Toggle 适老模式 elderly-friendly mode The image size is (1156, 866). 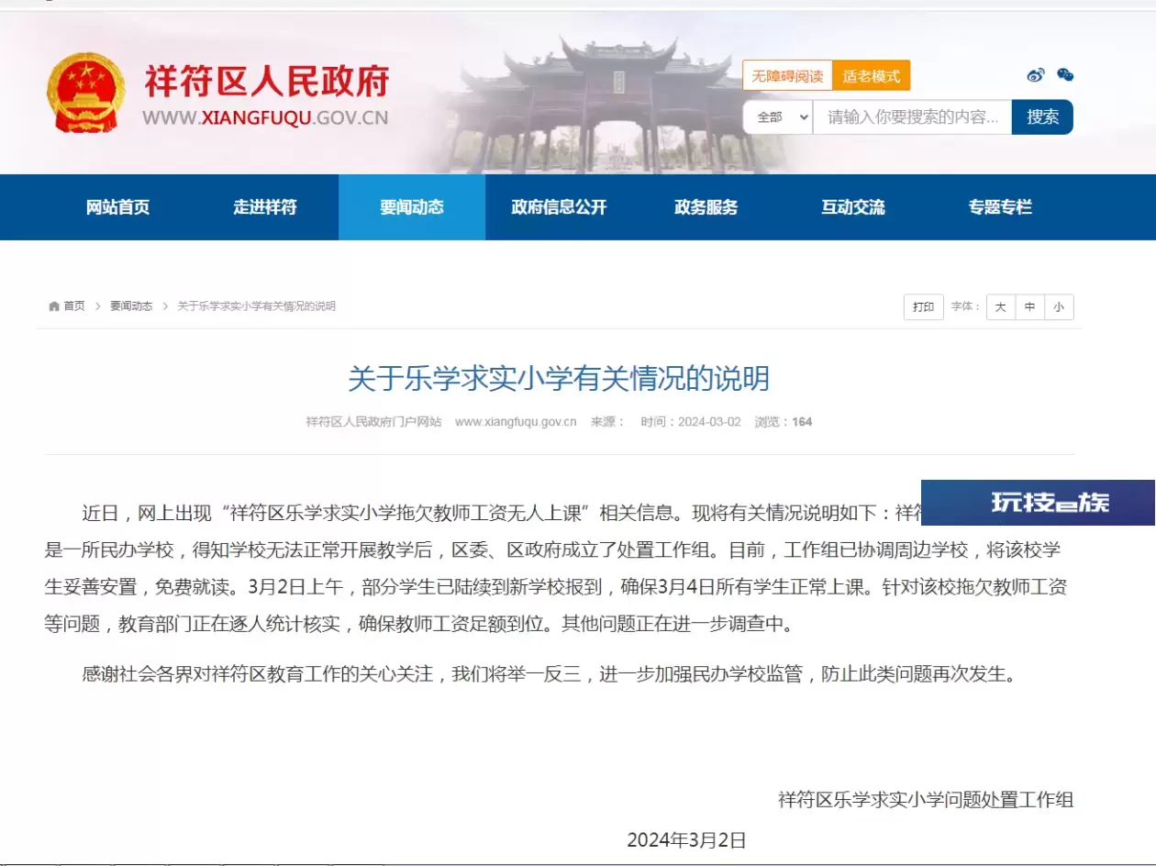[872, 76]
